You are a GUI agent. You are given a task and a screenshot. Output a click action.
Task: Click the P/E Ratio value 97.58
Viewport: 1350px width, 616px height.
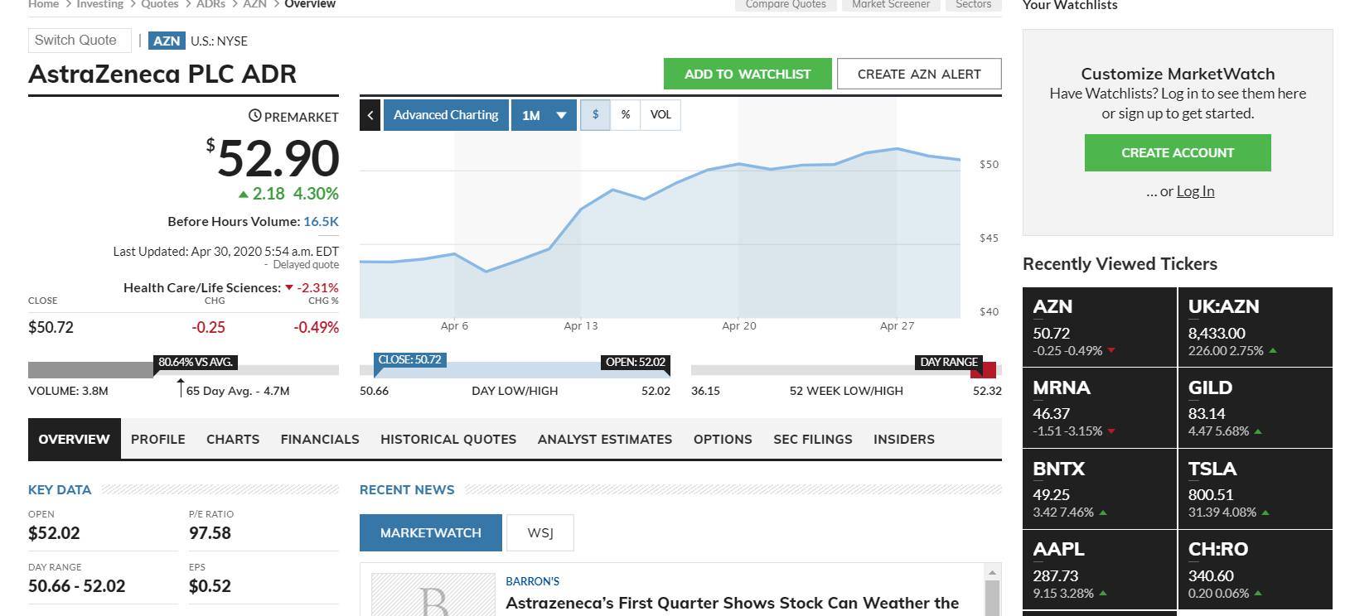point(210,533)
